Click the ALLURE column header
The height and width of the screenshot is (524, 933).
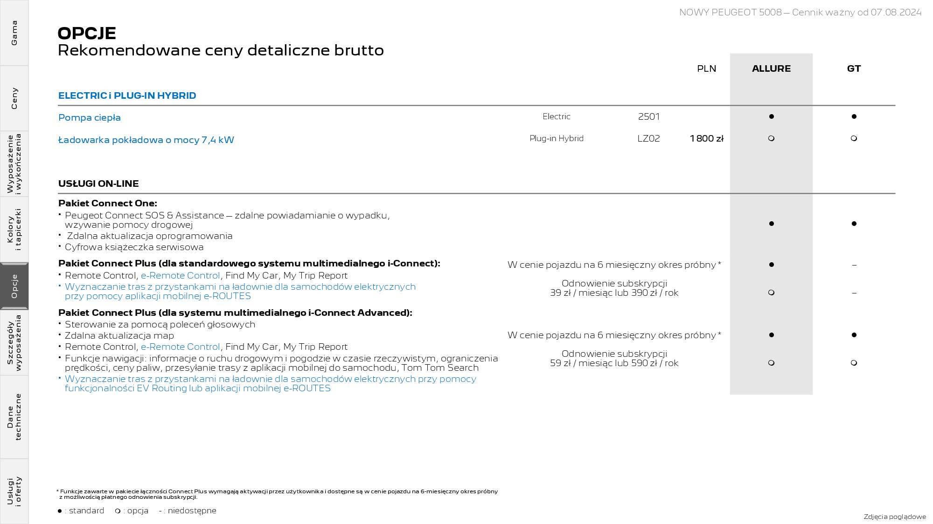771,68
